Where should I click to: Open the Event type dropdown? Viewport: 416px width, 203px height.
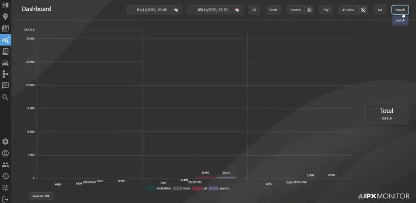click(x=273, y=10)
